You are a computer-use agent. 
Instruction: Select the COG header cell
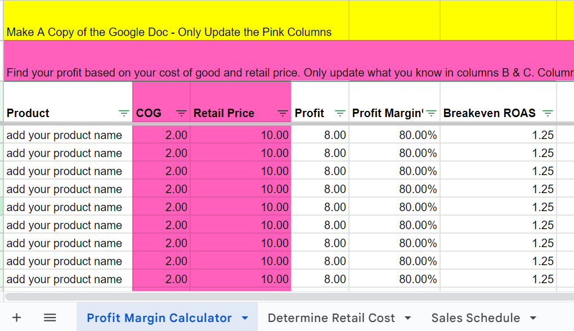pos(161,102)
